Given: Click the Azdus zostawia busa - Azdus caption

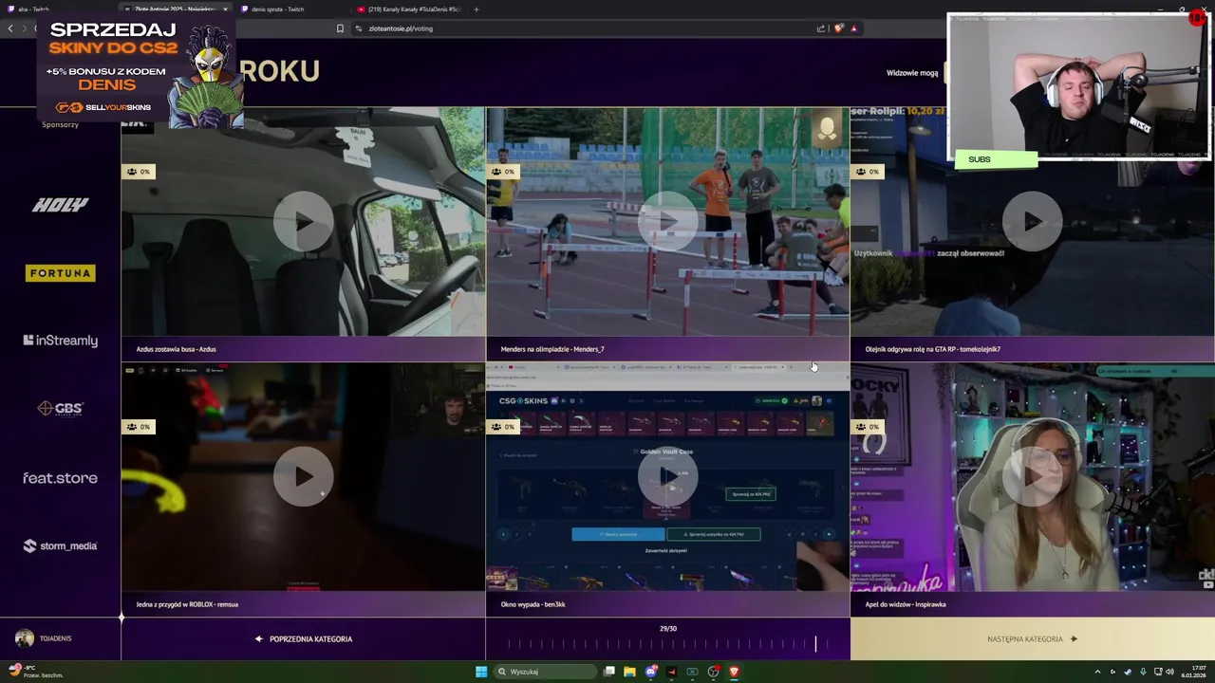Looking at the screenshot, I should pos(176,349).
